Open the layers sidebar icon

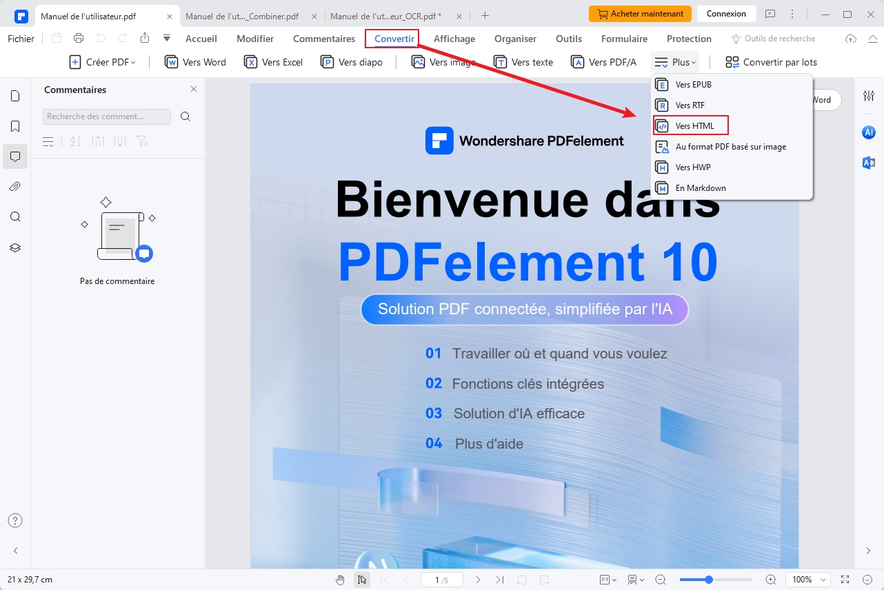pyautogui.click(x=15, y=247)
